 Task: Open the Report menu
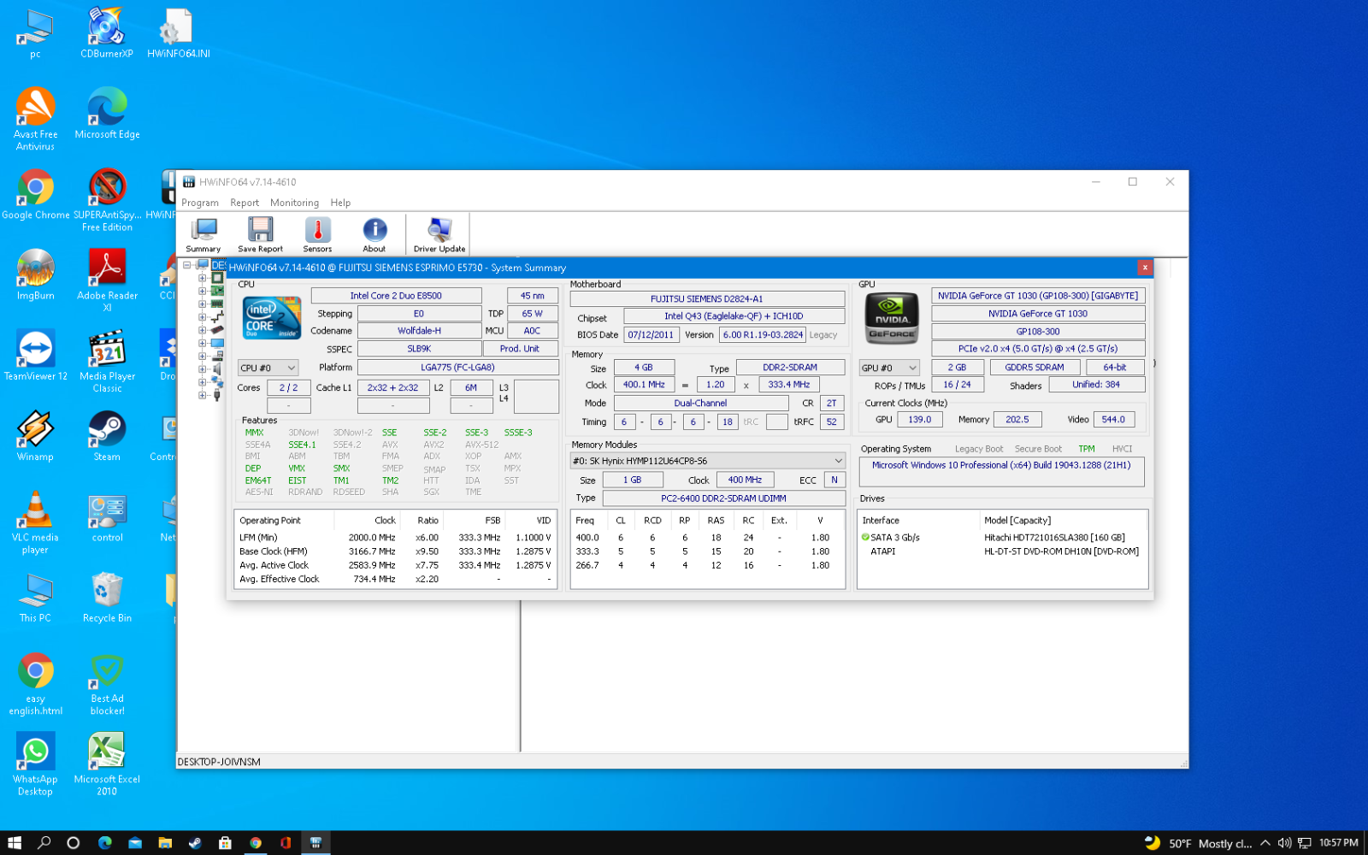pyautogui.click(x=245, y=203)
